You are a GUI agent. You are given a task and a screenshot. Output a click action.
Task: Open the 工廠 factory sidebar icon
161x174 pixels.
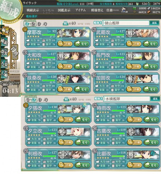click(x=4, y=74)
